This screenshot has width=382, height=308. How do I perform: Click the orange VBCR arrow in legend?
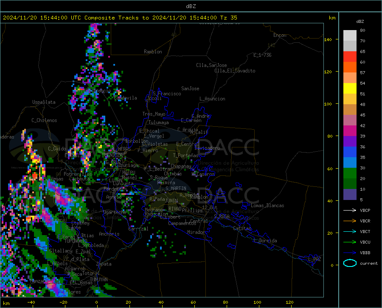[x=350, y=221]
